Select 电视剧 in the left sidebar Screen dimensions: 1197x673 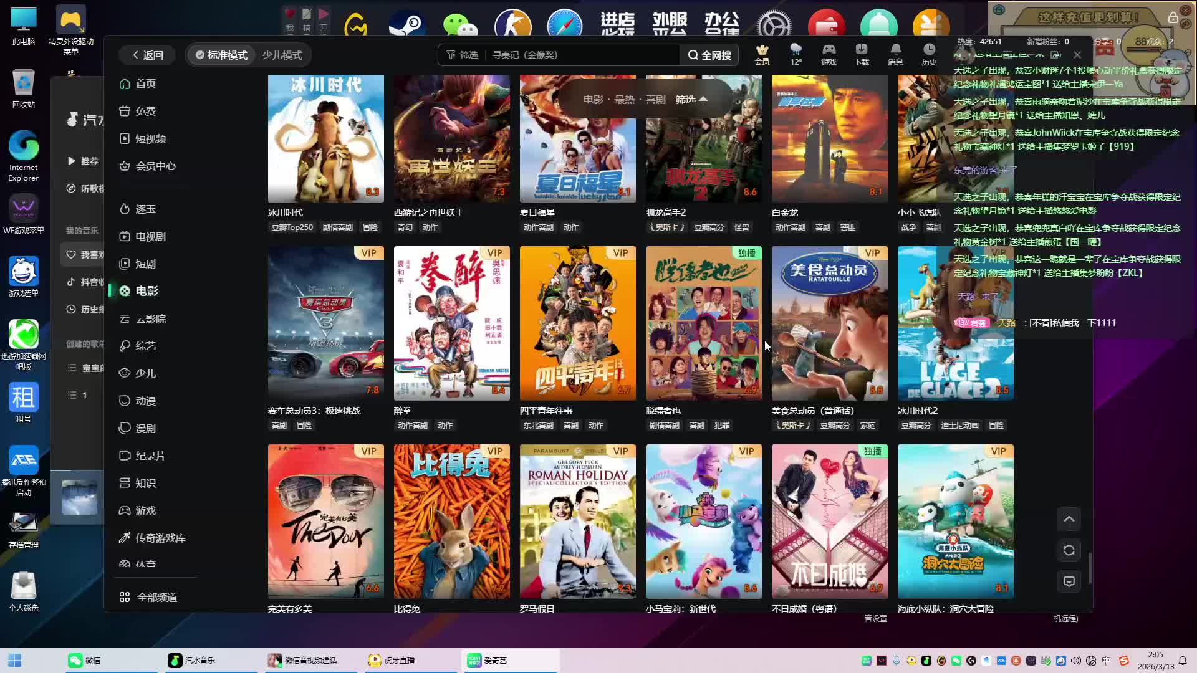pyautogui.click(x=150, y=236)
